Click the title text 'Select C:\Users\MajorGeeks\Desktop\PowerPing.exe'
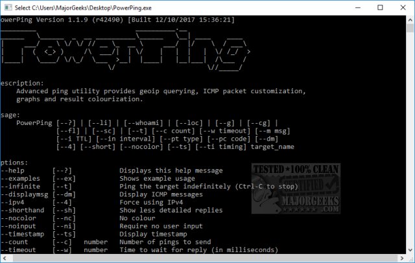The image size is (415, 263). [83, 8]
